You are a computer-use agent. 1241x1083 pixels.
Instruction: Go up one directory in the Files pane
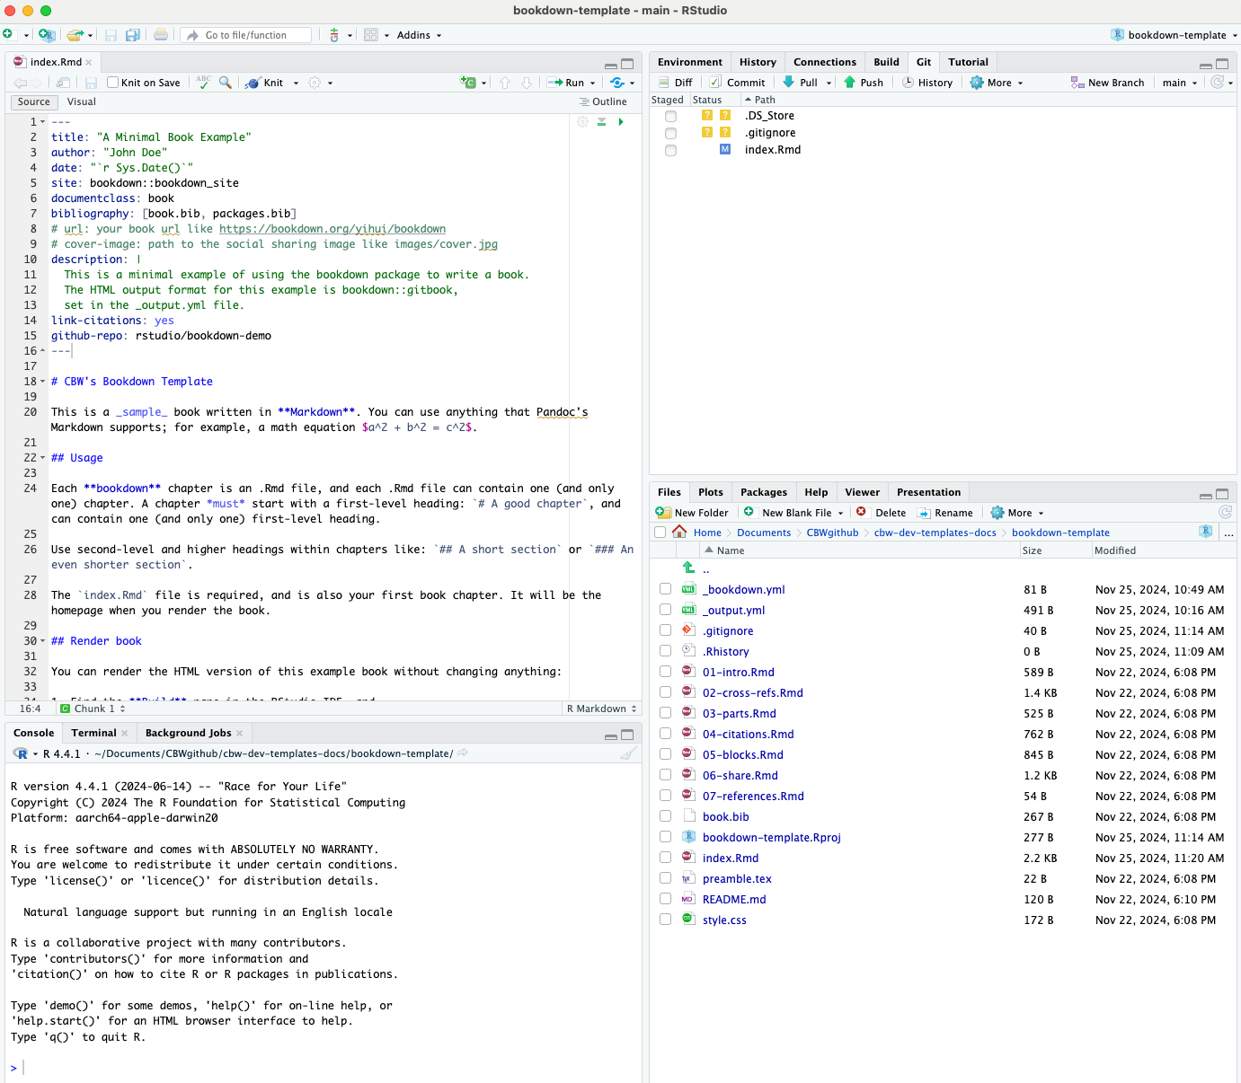click(x=688, y=568)
